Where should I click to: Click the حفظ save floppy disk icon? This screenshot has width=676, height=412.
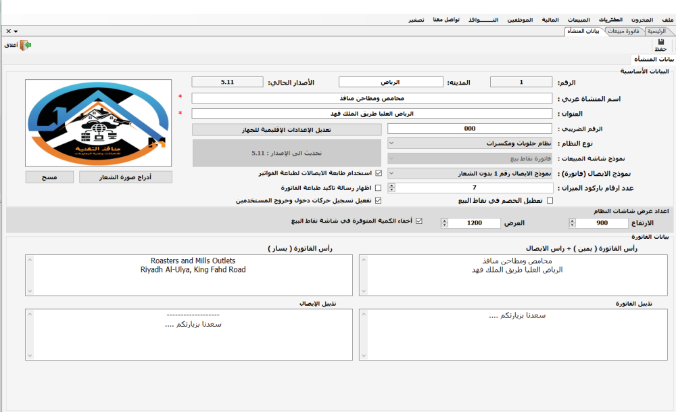(x=660, y=43)
